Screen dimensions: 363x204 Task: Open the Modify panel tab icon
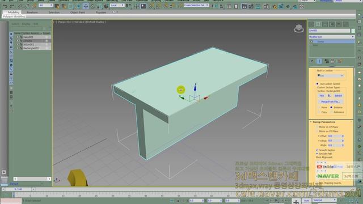coord(318,24)
